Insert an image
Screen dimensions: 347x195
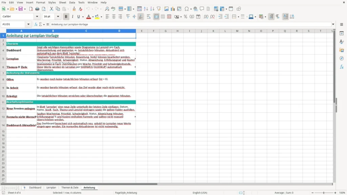(x=166, y=9)
